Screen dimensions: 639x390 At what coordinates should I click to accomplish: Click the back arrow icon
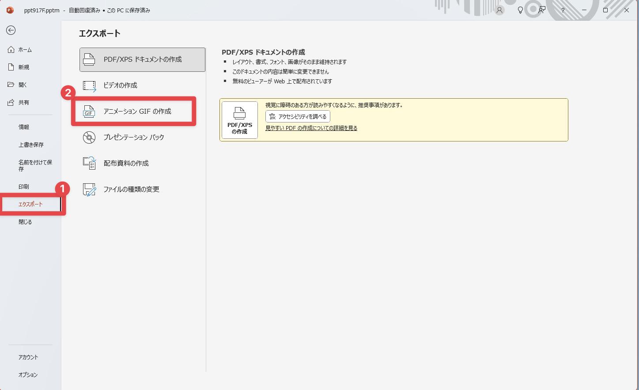coord(11,30)
